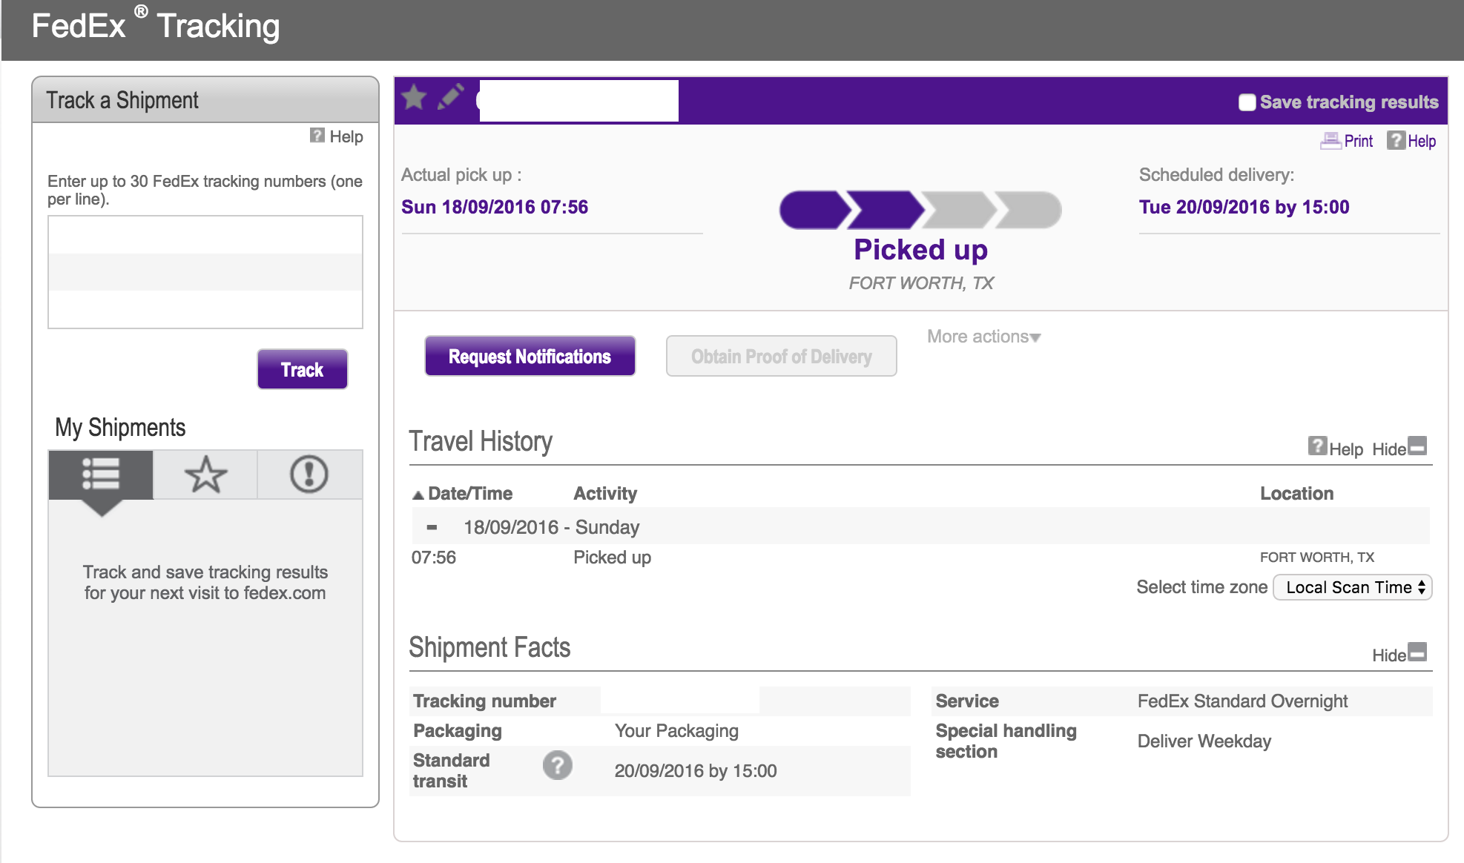
Task: Click the FORT WORTH, TX location in travel history
Action: 1317,558
